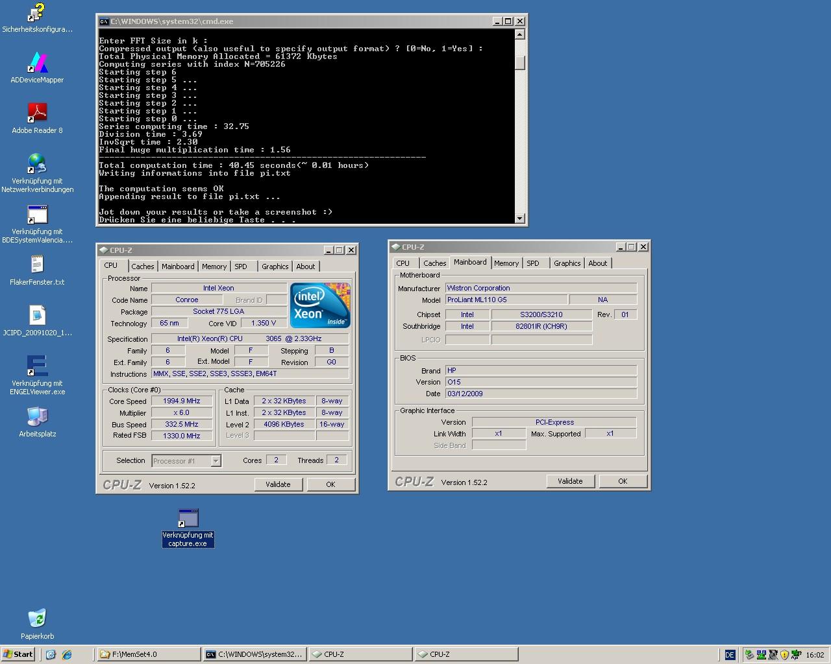Click Show Desktop quick launch icon
Screen dimensions: 831x664
(51, 654)
